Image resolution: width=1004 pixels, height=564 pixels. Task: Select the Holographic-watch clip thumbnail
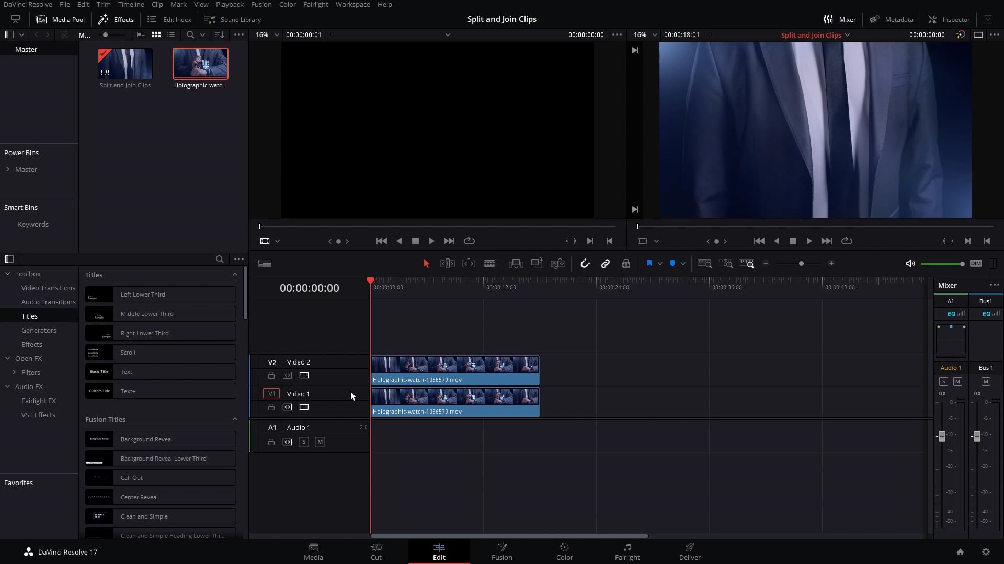coord(200,63)
